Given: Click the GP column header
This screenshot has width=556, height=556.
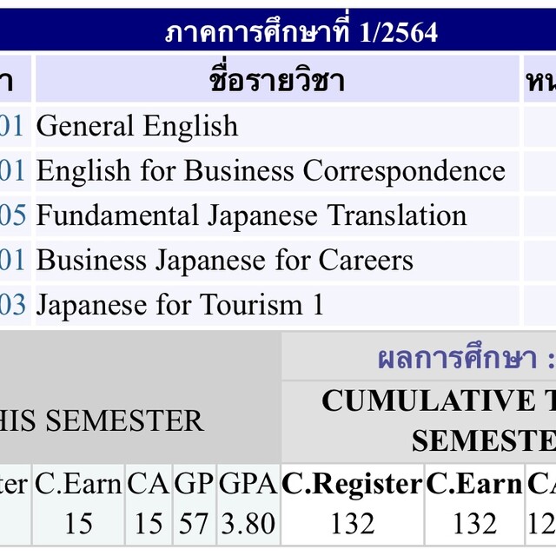Looking at the screenshot, I should coord(193,485).
